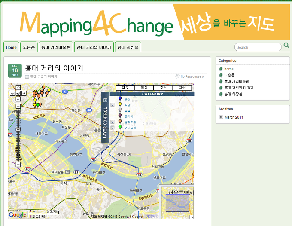The height and width of the screenshot is (226, 292).
Task: Click the speech bubble comment icon
Action: pyautogui.click(x=177, y=76)
